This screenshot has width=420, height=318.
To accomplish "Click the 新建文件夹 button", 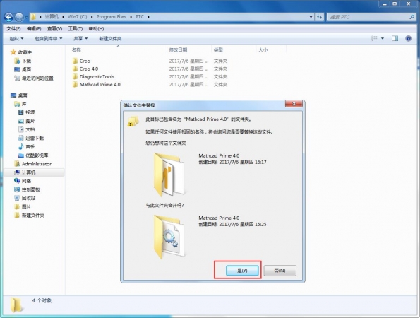I will [x=110, y=39].
